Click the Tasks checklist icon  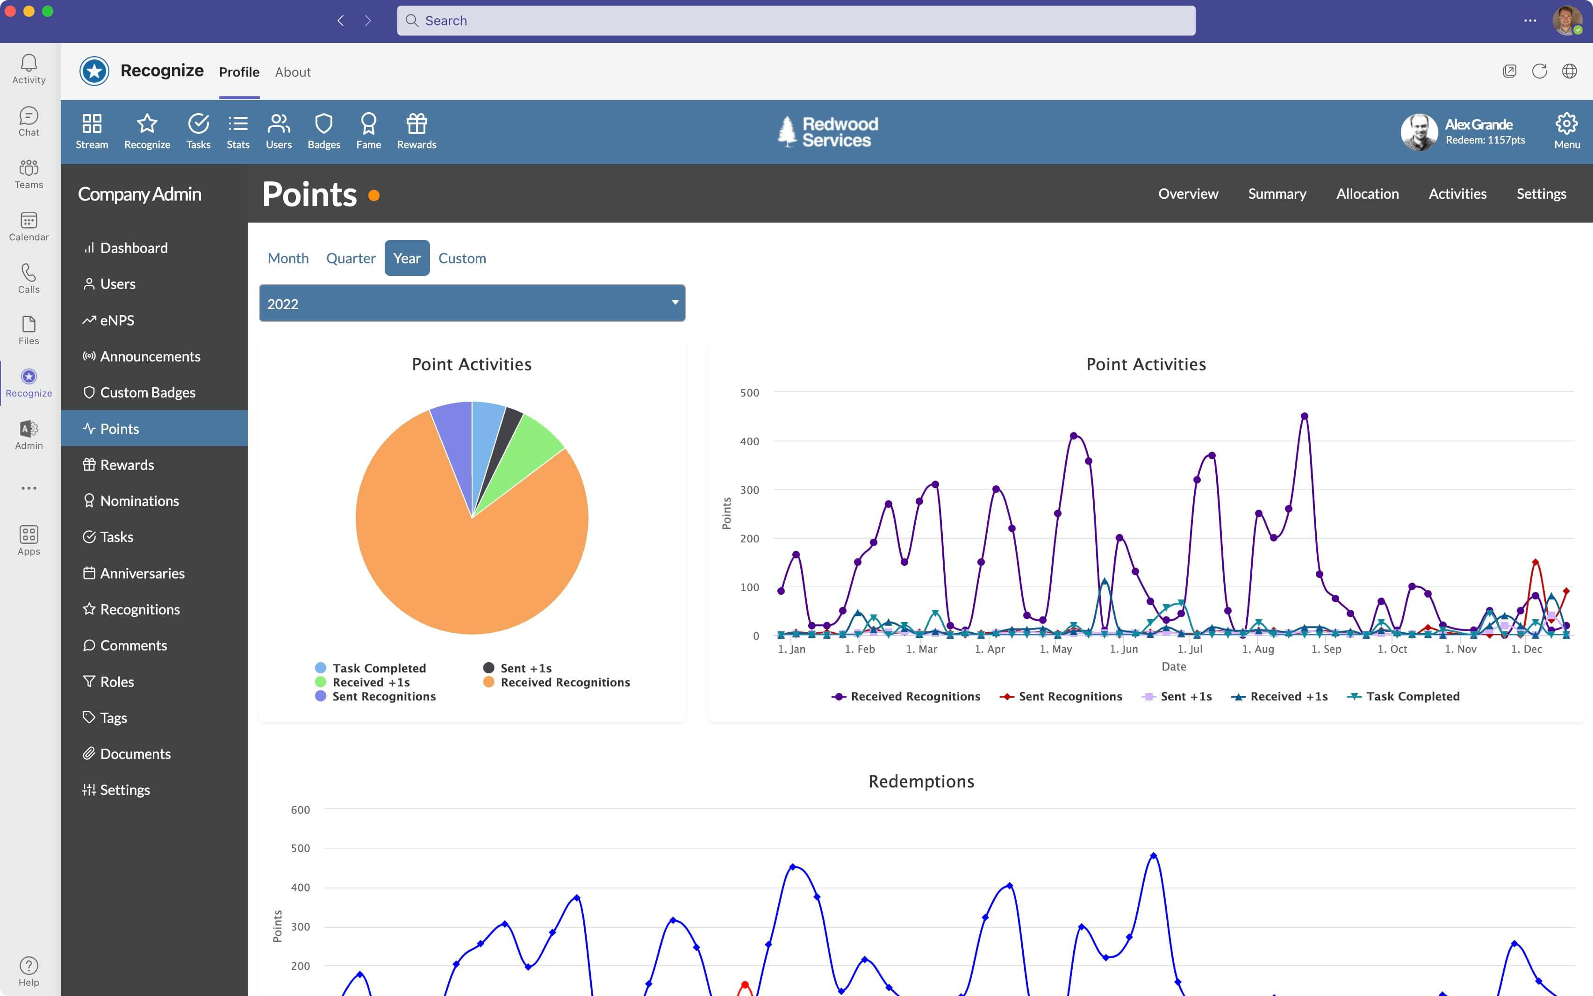(197, 124)
